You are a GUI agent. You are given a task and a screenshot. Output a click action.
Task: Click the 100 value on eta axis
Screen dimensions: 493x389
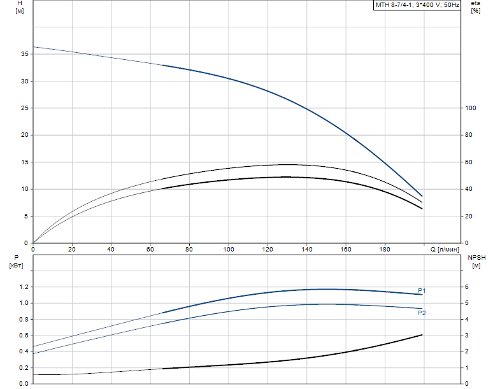471,108
